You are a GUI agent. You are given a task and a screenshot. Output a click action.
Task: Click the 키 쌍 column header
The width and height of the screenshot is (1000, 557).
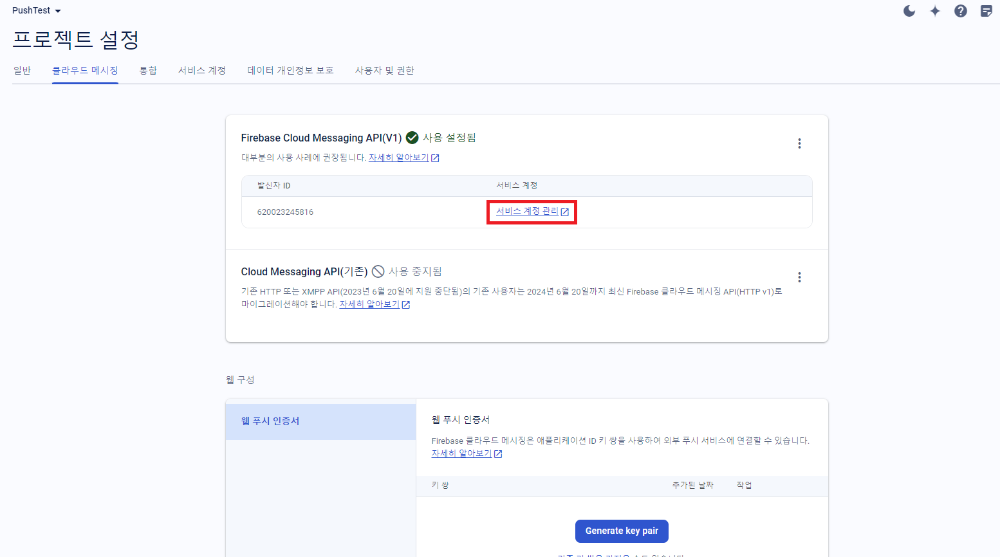(440, 485)
